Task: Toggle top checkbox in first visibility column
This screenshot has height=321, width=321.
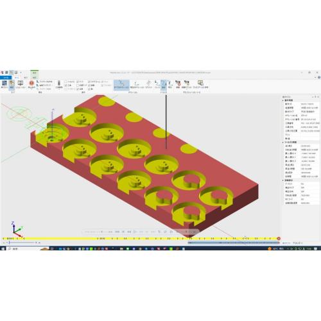Action: pos(66,82)
